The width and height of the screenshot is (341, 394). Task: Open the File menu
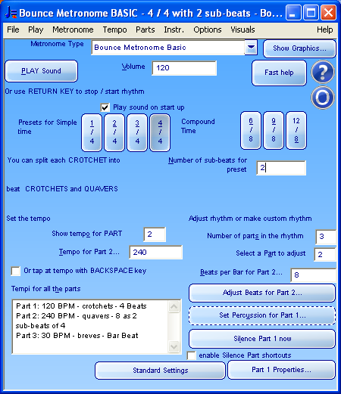13,29
